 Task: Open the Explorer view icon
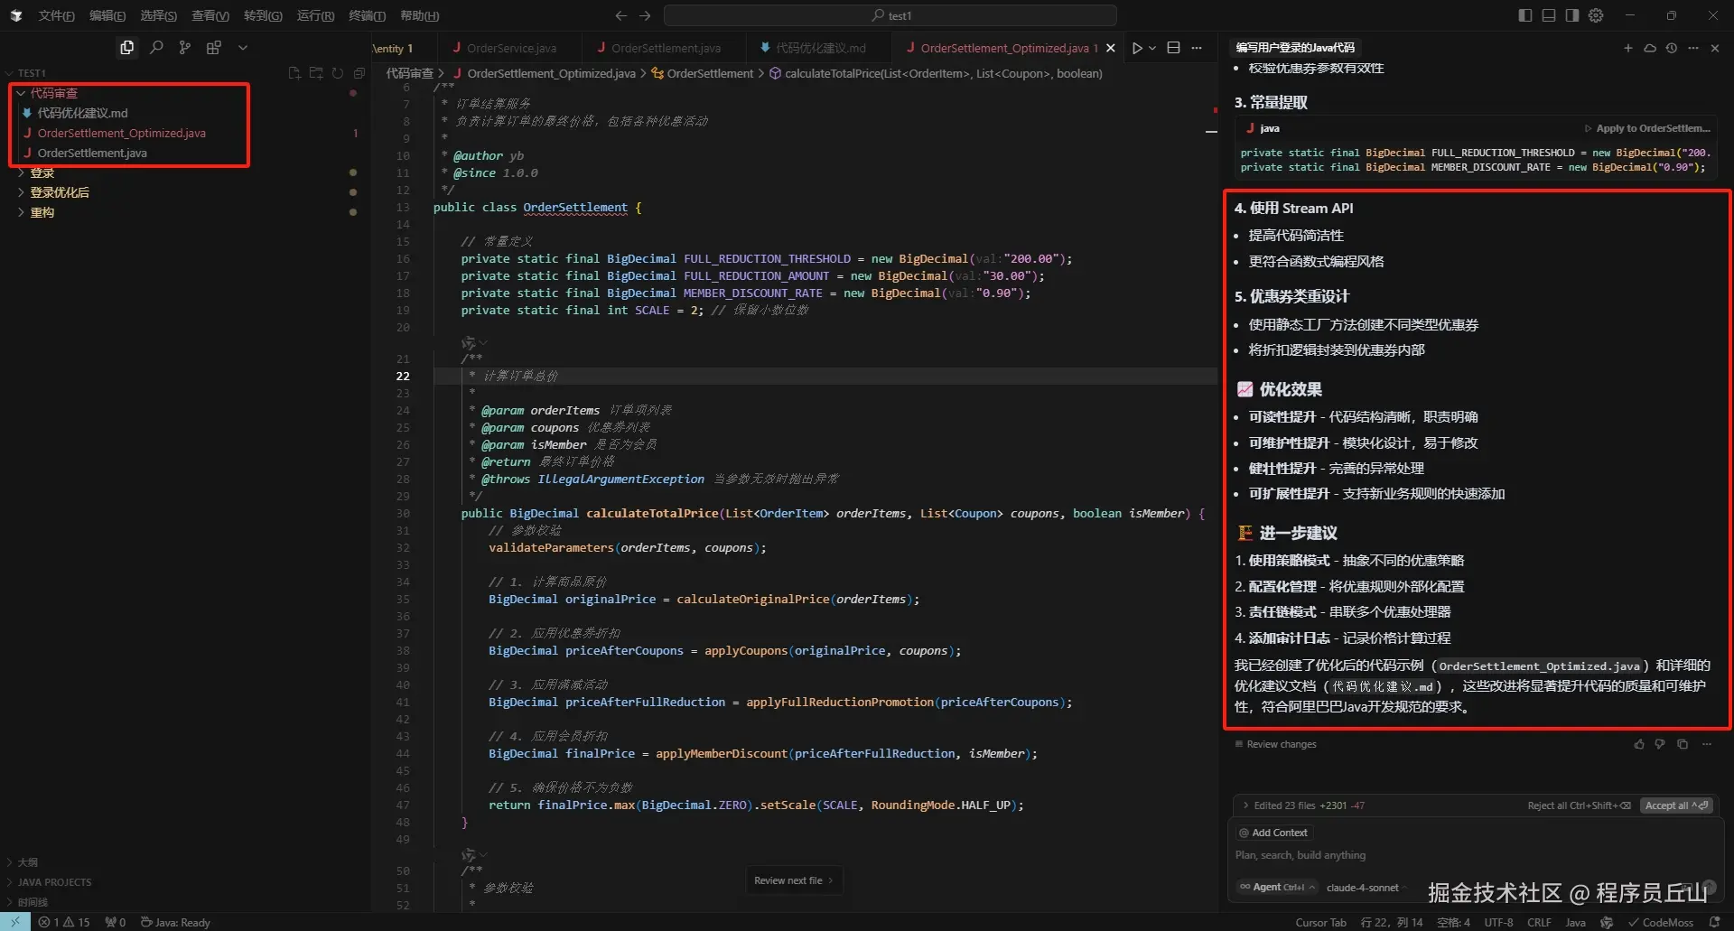127,48
